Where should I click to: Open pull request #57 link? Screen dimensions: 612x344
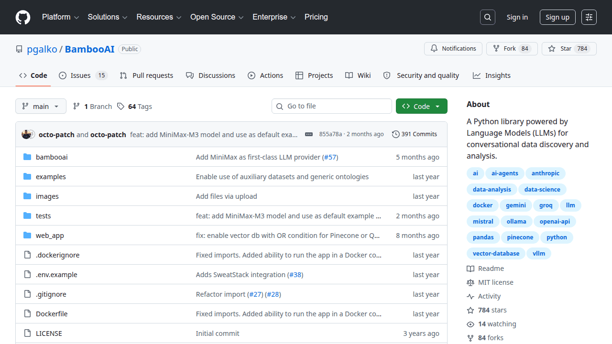click(330, 157)
